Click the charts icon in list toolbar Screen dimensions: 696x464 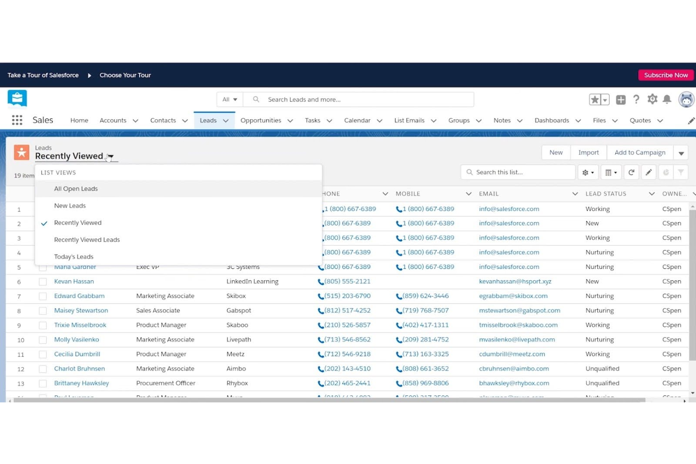pos(666,173)
